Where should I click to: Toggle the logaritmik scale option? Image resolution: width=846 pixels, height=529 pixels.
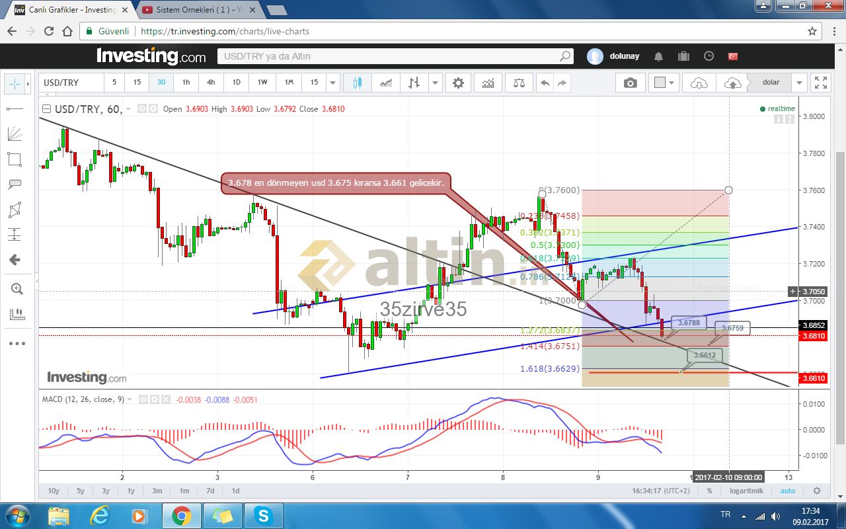coord(748,491)
